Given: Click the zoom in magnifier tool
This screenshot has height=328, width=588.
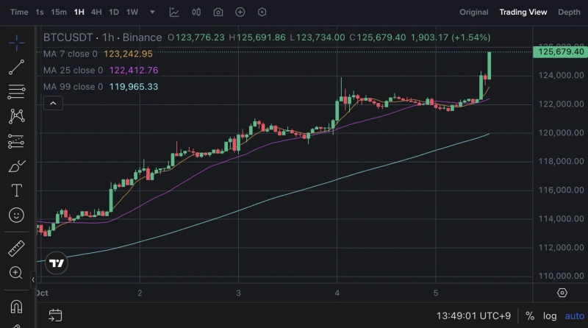Looking at the screenshot, I should (x=16, y=273).
